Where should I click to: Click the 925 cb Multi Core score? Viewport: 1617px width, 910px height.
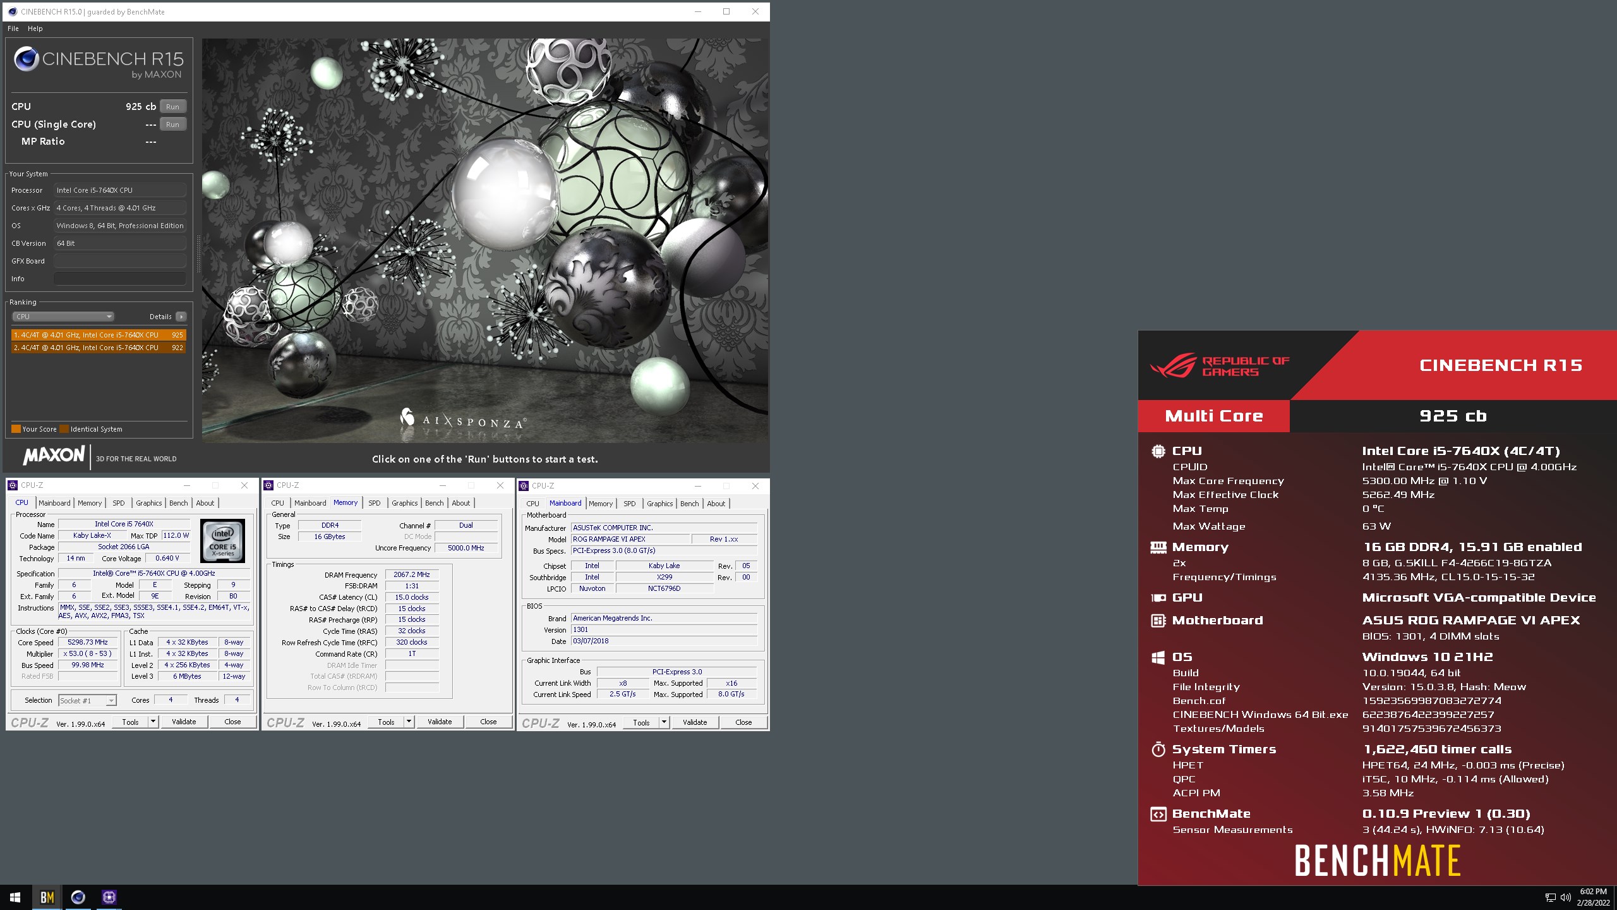coord(1453,416)
